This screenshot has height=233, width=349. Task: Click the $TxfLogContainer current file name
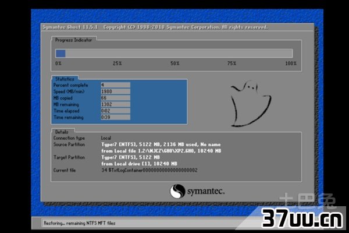coord(153,170)
